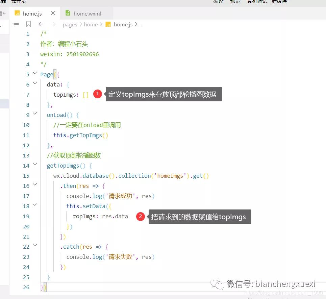Navigate back with the left arrow
This screenshot has width=326, height=299.
[x=41, y=24]
